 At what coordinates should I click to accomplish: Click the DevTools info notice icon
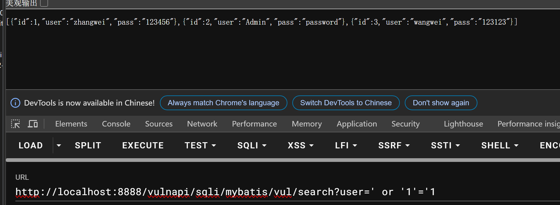pyautogui.click(x=15, y=103)
